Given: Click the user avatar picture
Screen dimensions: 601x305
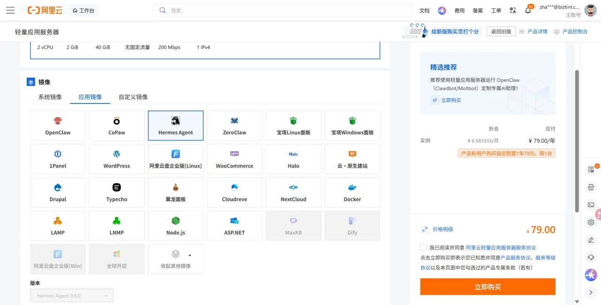Looking at the screenshot, I should [590, 10].
